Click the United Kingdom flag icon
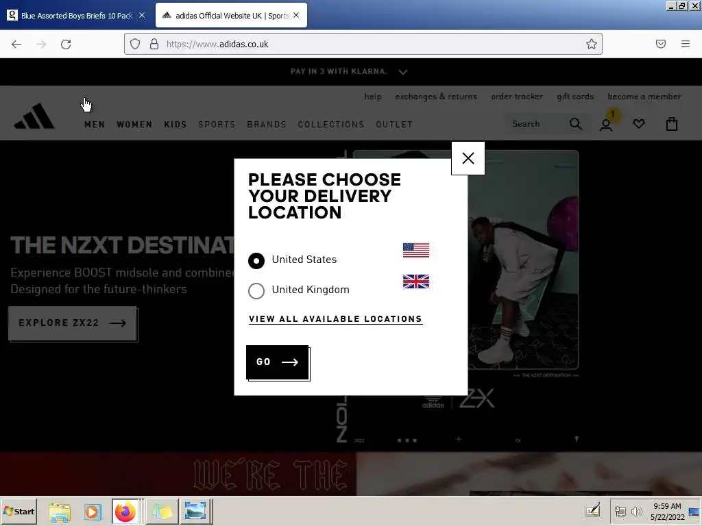Screen dimensions: 702x526 click(416, 281)
